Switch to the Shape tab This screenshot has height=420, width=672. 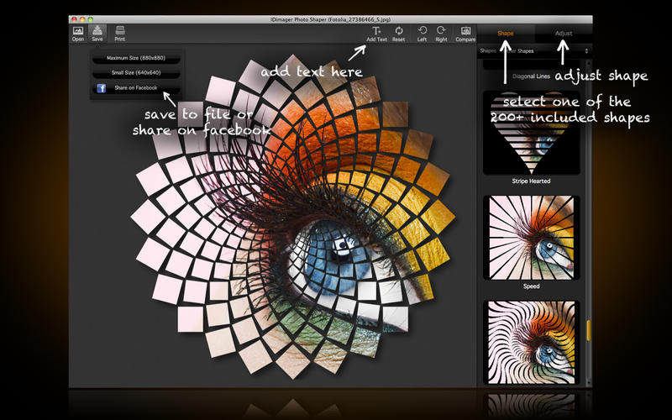coord(506,34)
